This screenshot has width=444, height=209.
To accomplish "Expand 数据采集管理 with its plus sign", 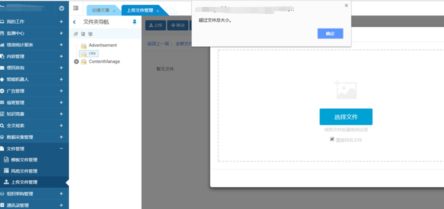I will [x=61, y=137].
